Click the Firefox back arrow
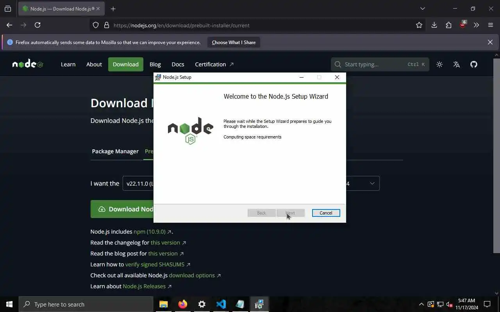This screenshot has height=312, width=500. click(9, 25)
